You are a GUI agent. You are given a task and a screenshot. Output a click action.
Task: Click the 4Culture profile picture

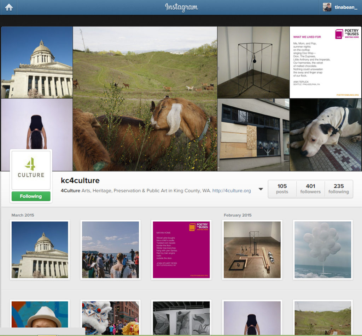pos(31,170)
